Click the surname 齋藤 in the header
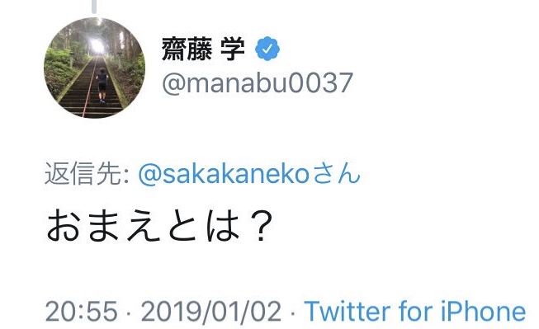This screenshot has width=539, height=329. [187, 49]
